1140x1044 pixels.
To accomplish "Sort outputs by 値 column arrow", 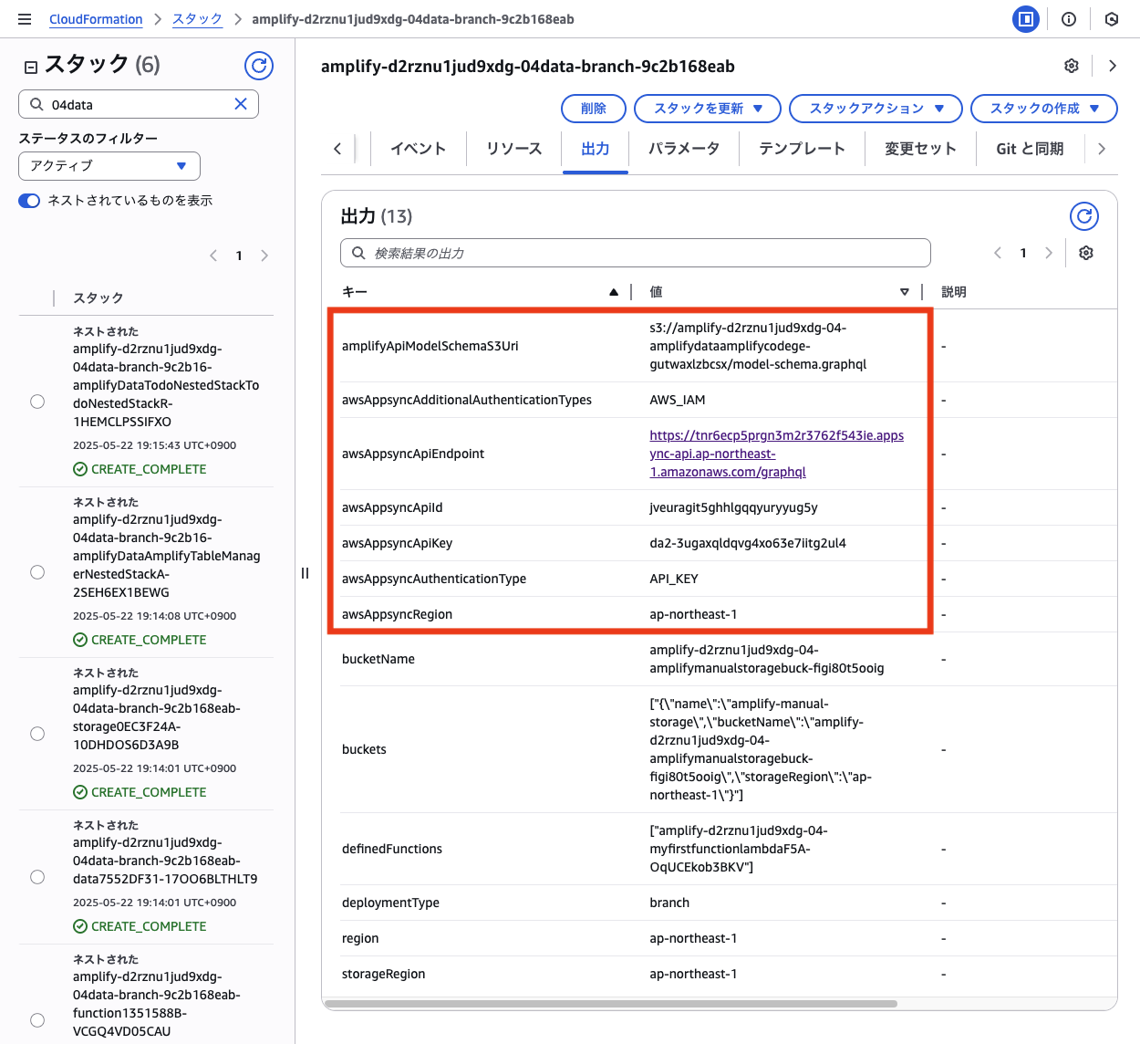I will [905, 292].
